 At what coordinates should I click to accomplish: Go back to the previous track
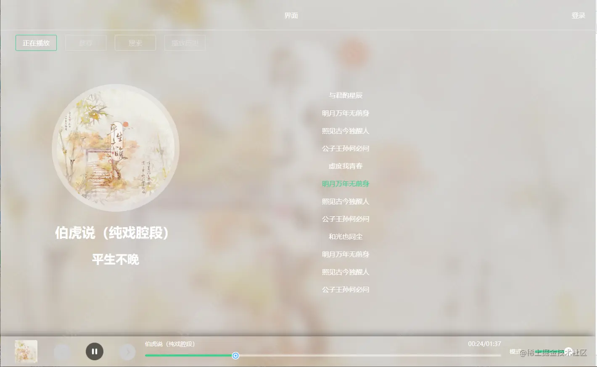click(x=62, y=352)
